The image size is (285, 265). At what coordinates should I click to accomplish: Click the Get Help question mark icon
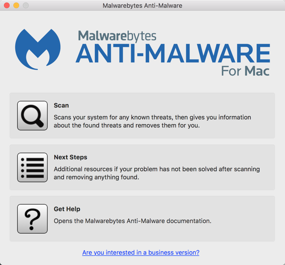pyautogui.click(x=32, y=219)
